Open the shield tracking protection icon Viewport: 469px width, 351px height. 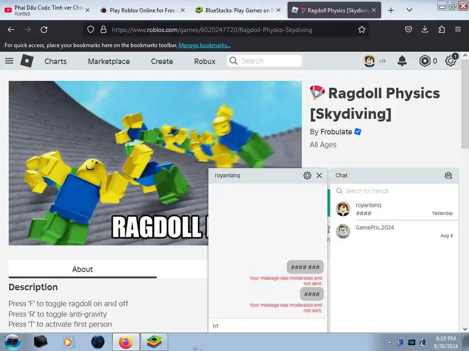pos(91,30)
